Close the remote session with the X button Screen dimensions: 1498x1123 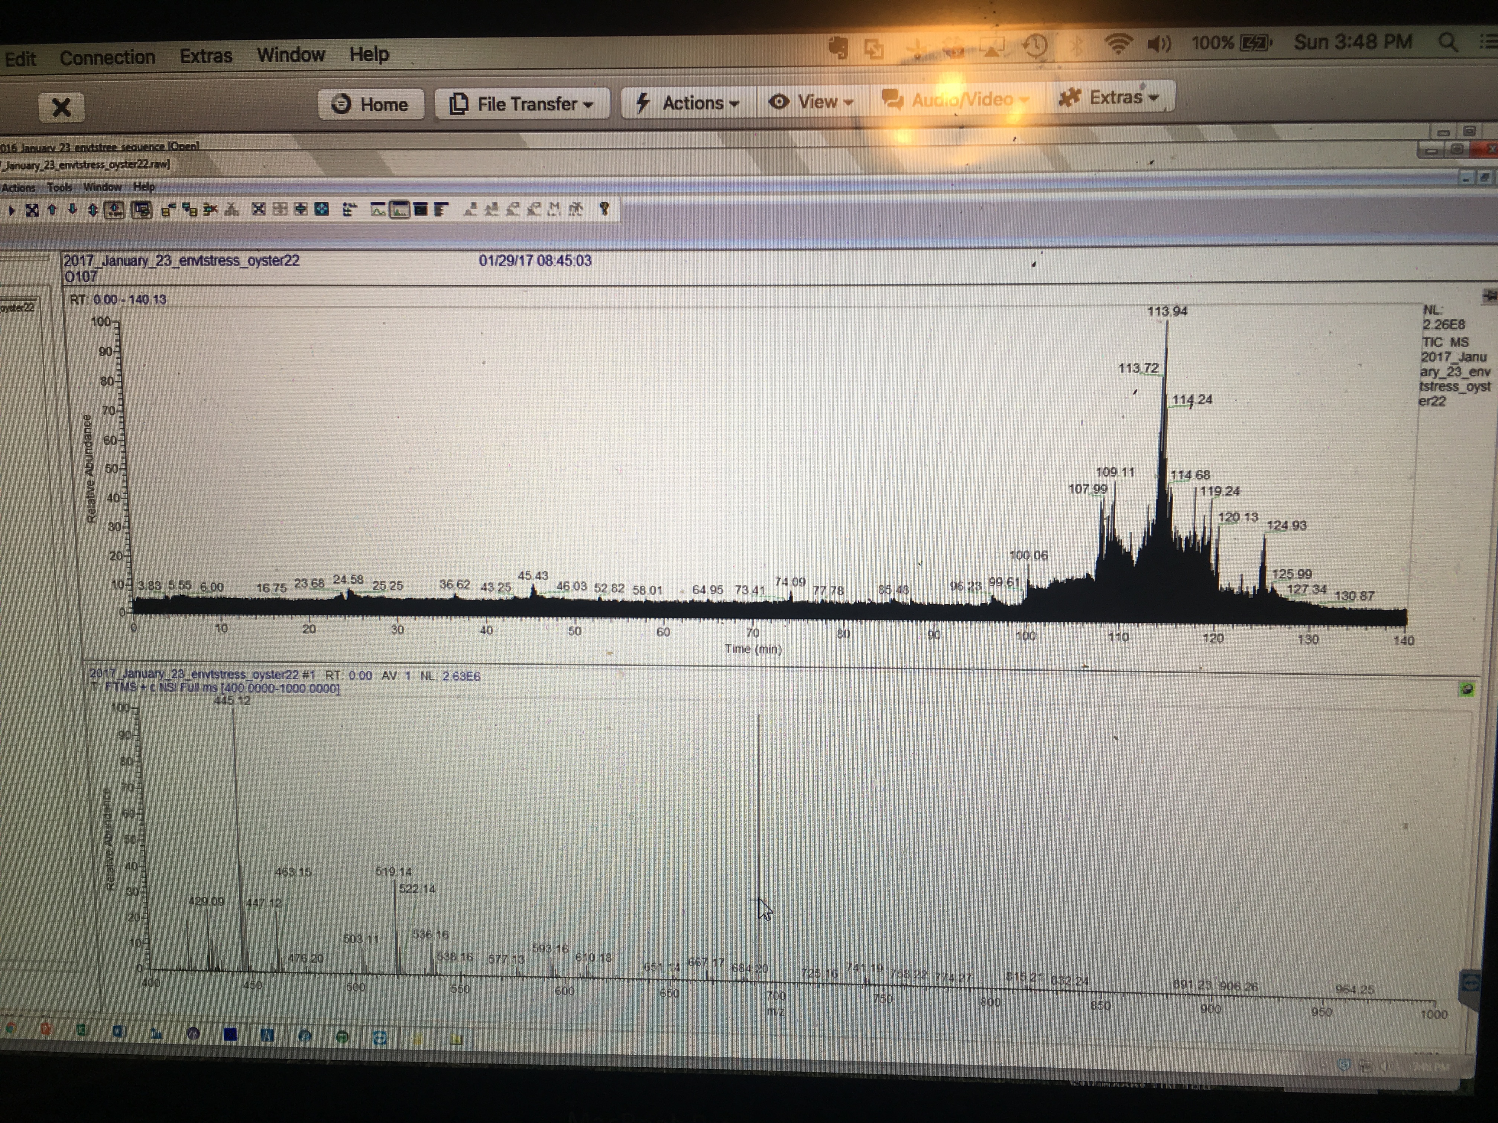coord(61,107)
